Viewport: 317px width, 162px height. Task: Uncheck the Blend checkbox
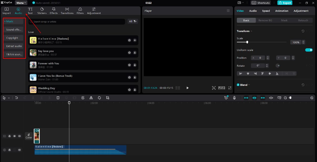click(x=238, y=85)
